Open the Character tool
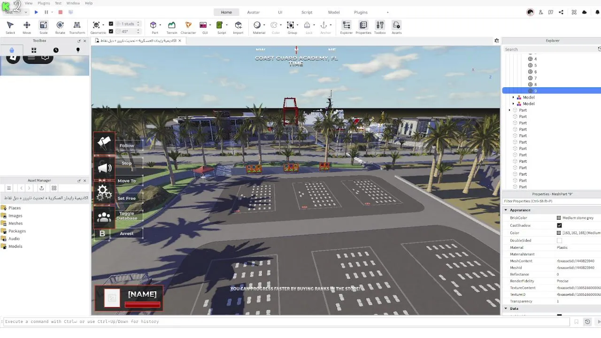 188,28
